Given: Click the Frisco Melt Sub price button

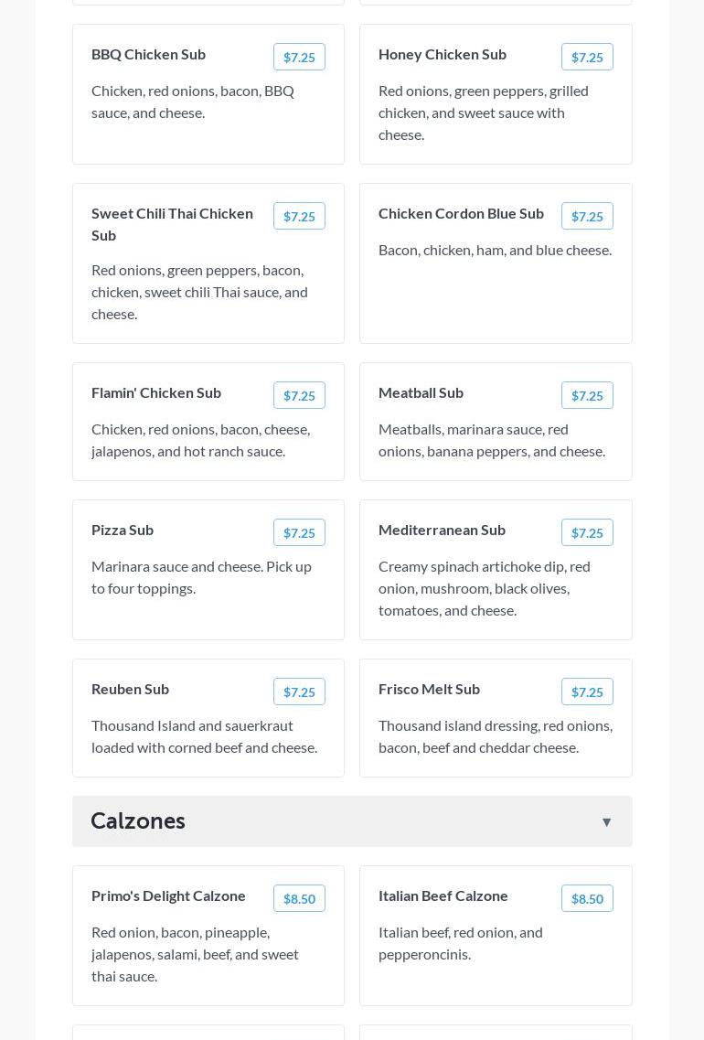Looking at the screenshot, I should [587, 692].
